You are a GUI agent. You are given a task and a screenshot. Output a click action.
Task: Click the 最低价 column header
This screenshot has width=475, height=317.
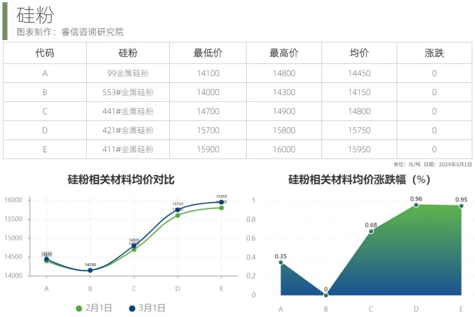point(208,53)
